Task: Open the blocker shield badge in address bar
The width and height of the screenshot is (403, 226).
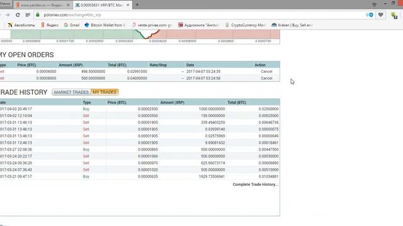Action: pyautogui.click(x=370, y=15)
